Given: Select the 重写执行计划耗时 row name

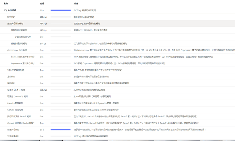Looking at the screenshot, I should (x=19, y=30).
